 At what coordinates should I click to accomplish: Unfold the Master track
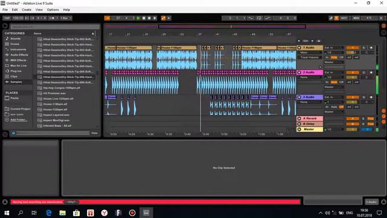click(299, 129)
